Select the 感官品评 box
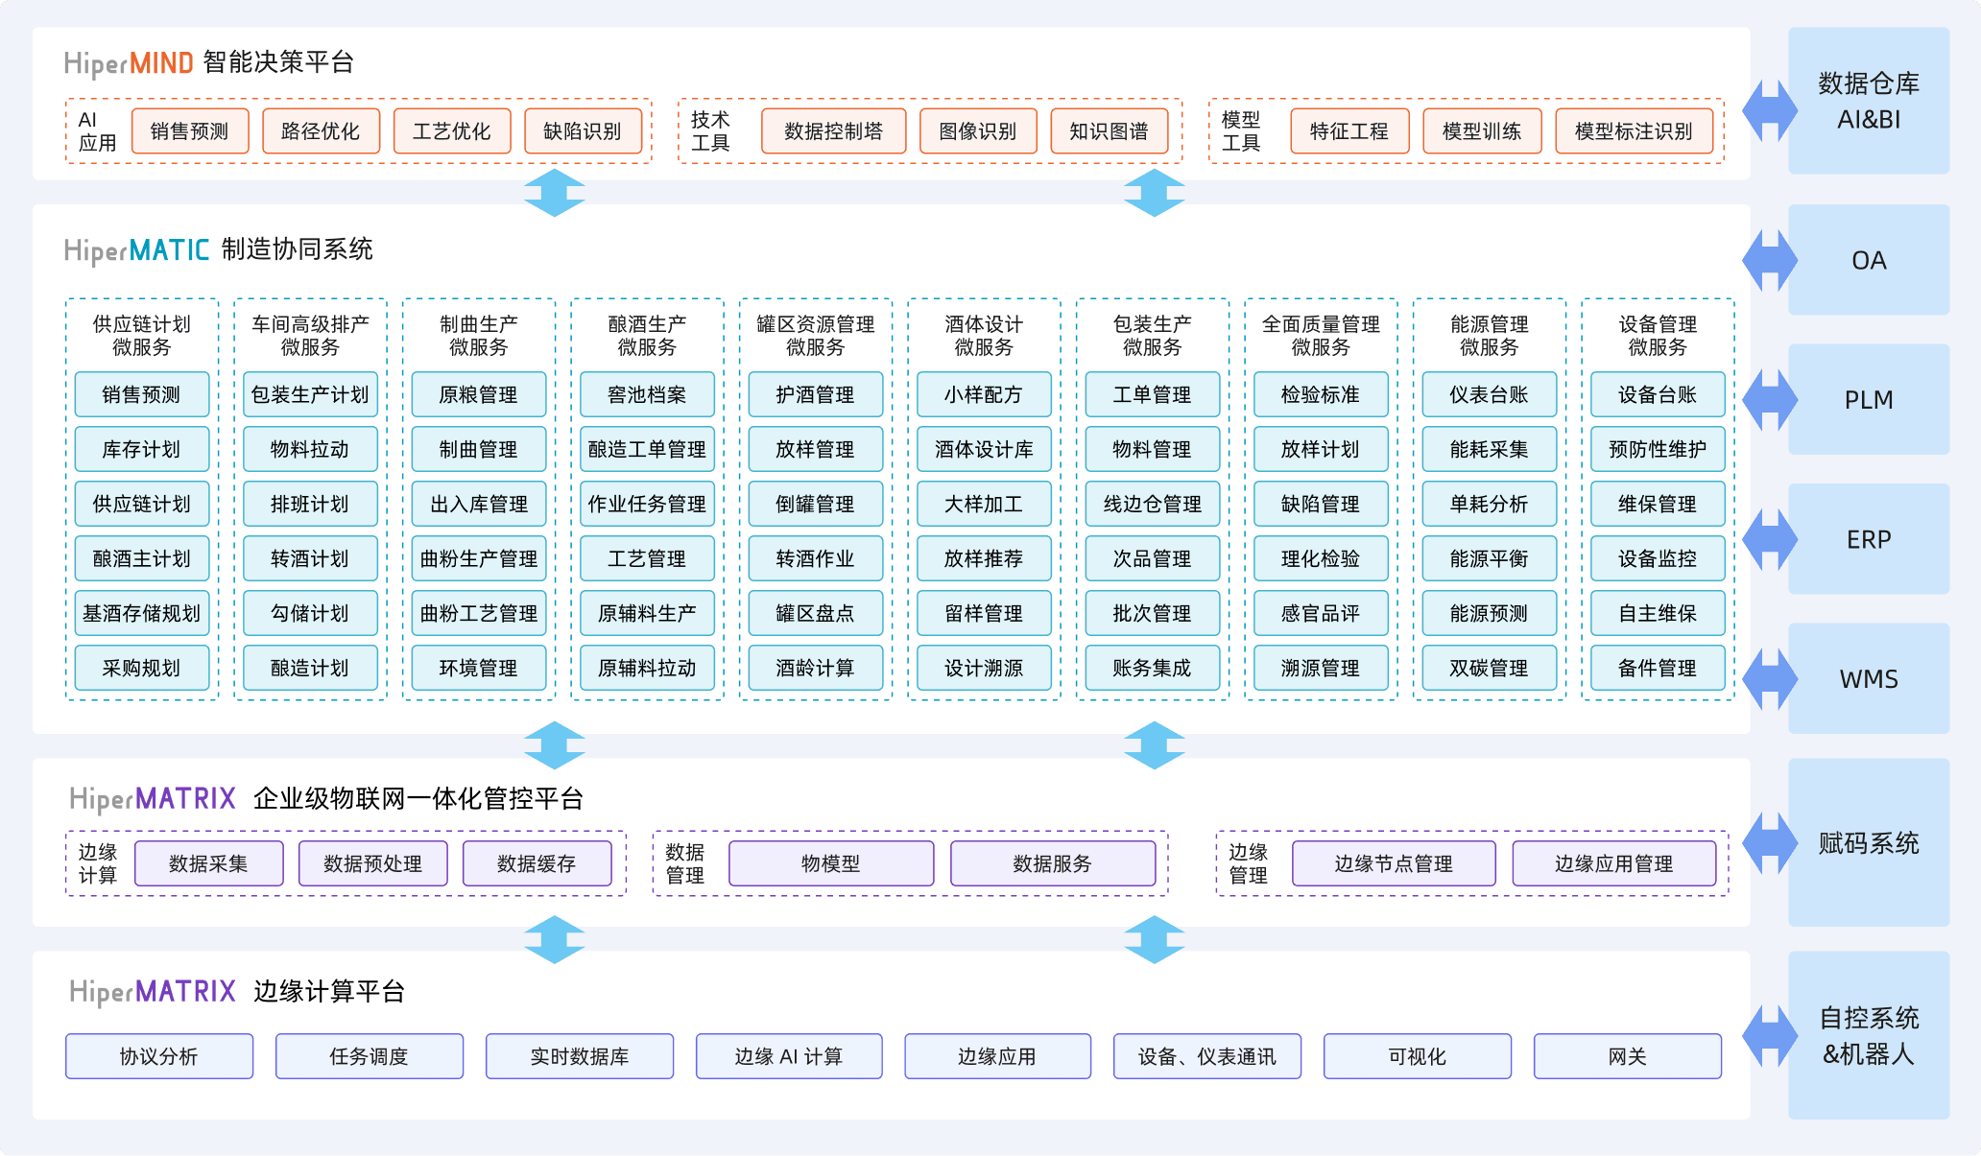1981x1156 pixels. (1321, 613)
